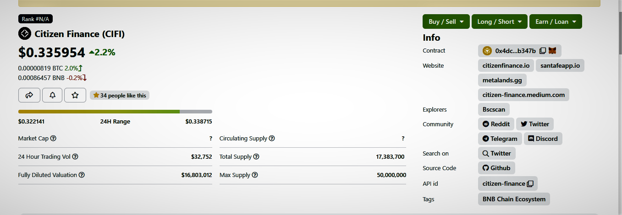Open the Reddit community link
The height and width of the screenshot is (215, 622).
(x=496, y=124)
